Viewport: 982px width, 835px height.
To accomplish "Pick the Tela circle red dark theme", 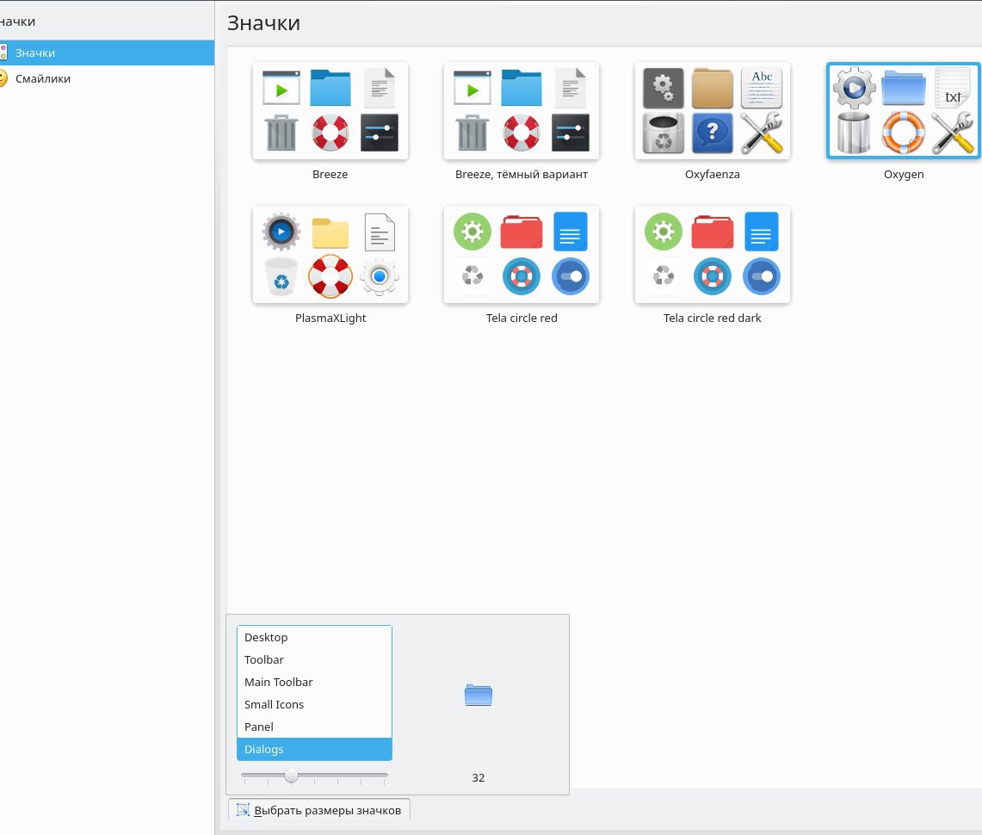I will [x=712, y=254].
